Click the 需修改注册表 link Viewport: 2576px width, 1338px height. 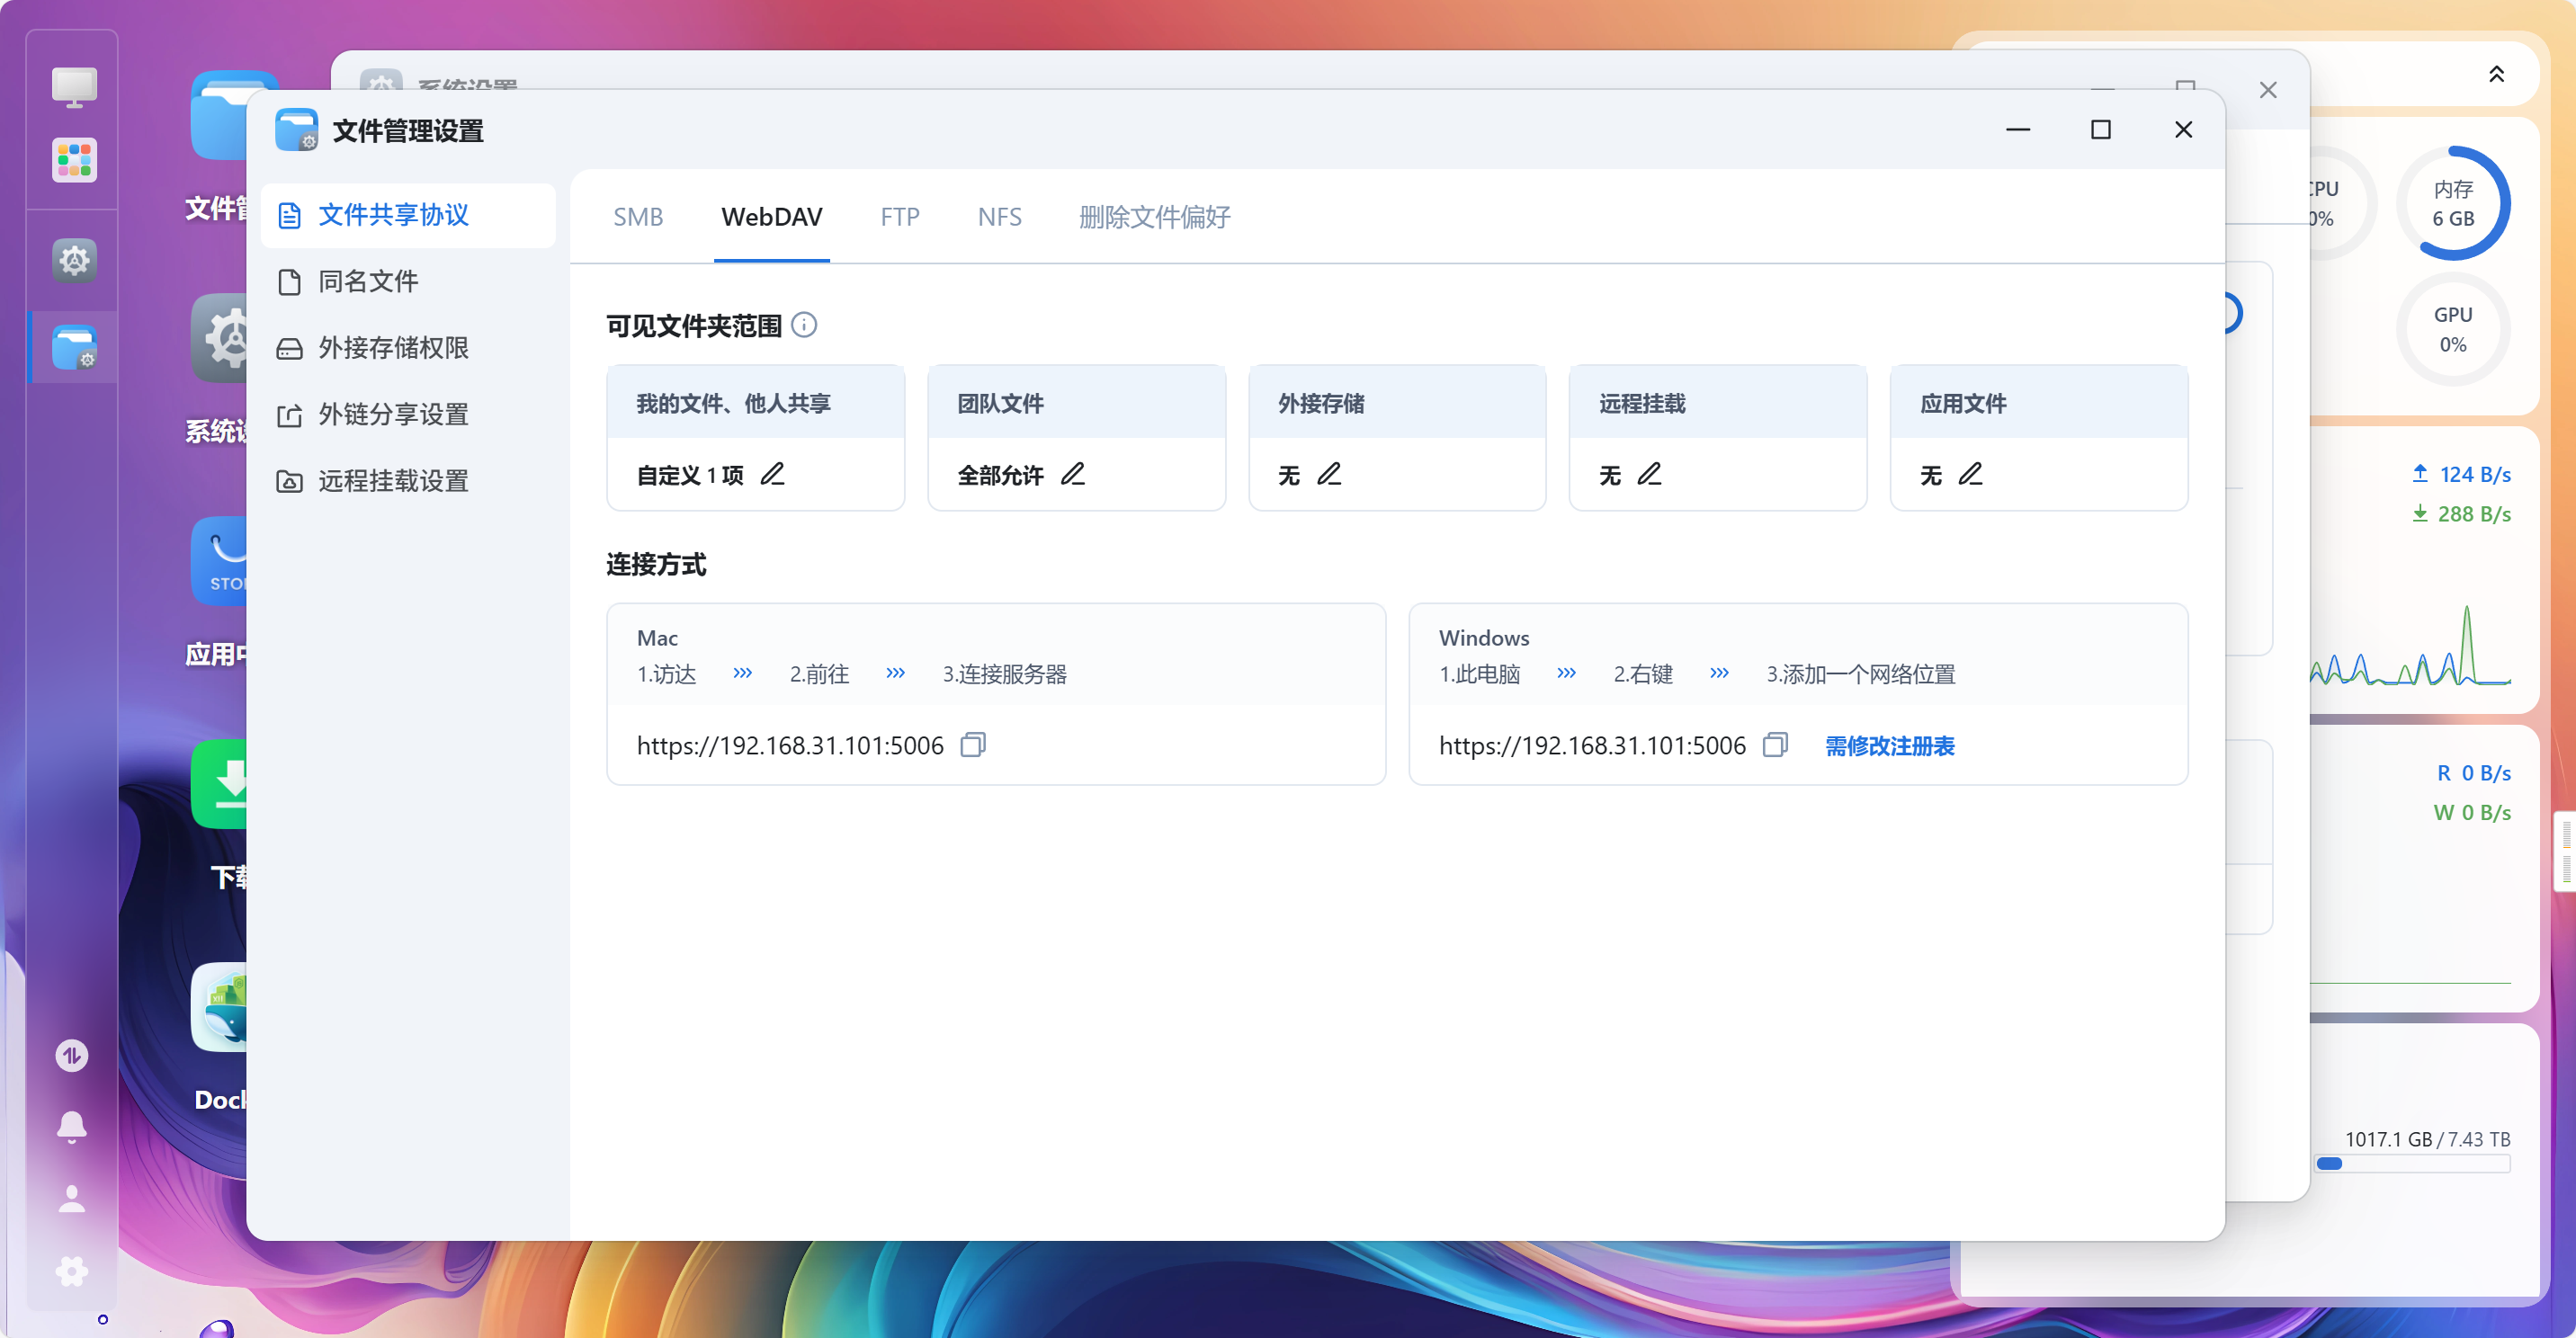click(x=1889, y=746)
